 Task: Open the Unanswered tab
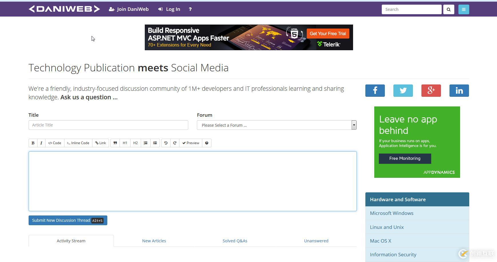pyautogui.click(x=316, y=241)
